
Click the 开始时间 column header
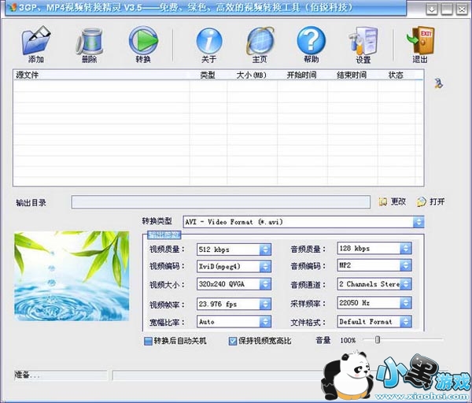coord(302,75)
